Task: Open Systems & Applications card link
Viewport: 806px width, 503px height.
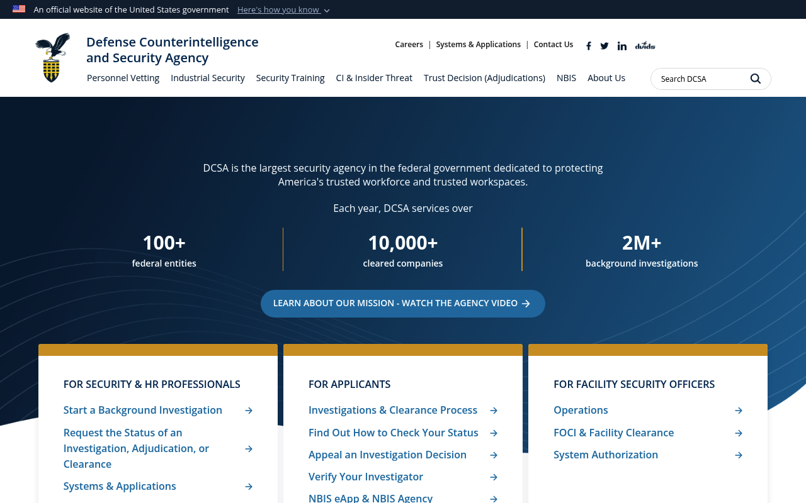Action: tap(120, 487)
